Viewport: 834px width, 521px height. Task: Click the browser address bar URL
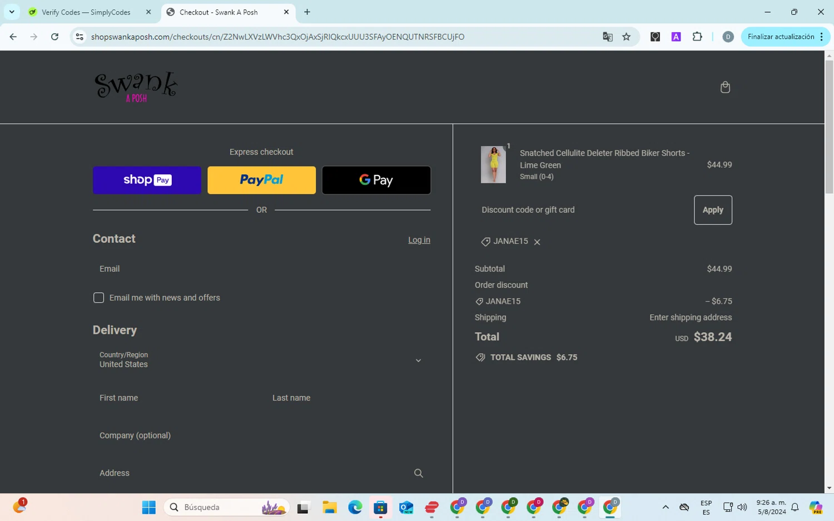(x=277, y=37)
